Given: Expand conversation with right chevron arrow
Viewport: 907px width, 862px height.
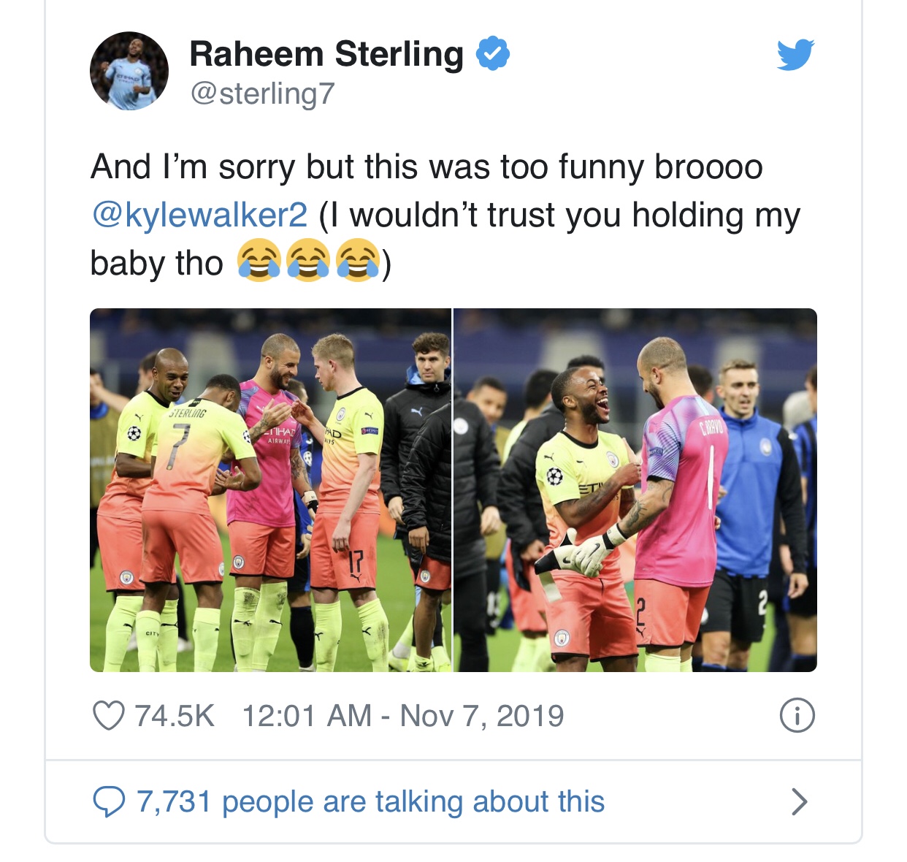Looking at the screenshot, I should pyautogui.click(x=800, y=801).
